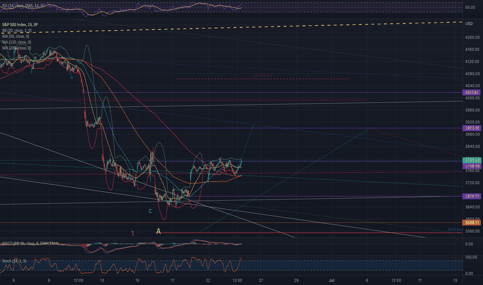Click the 27 date on time axis
The height and width of the screenshot is (285, 483).
(x=261, y=280)
